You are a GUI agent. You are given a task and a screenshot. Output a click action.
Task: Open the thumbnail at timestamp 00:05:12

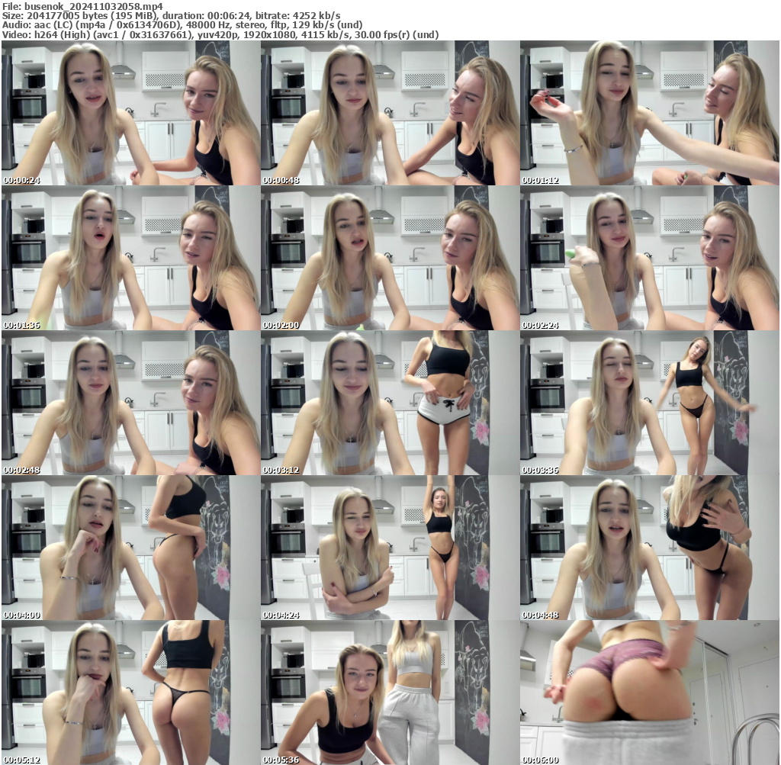tap(130, 693)
